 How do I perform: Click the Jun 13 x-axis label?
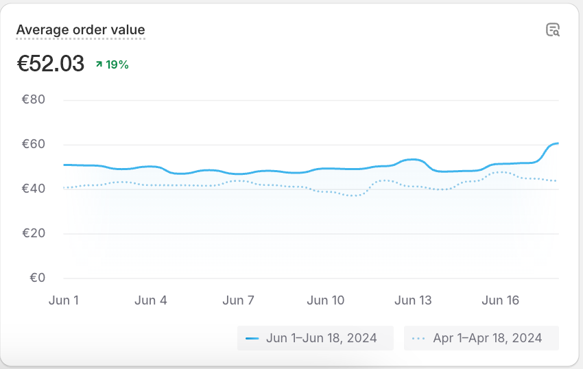coord(414,300)
